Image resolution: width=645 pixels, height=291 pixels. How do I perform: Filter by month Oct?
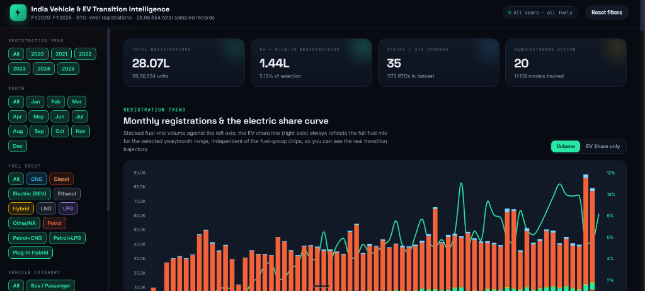point(60,131)
